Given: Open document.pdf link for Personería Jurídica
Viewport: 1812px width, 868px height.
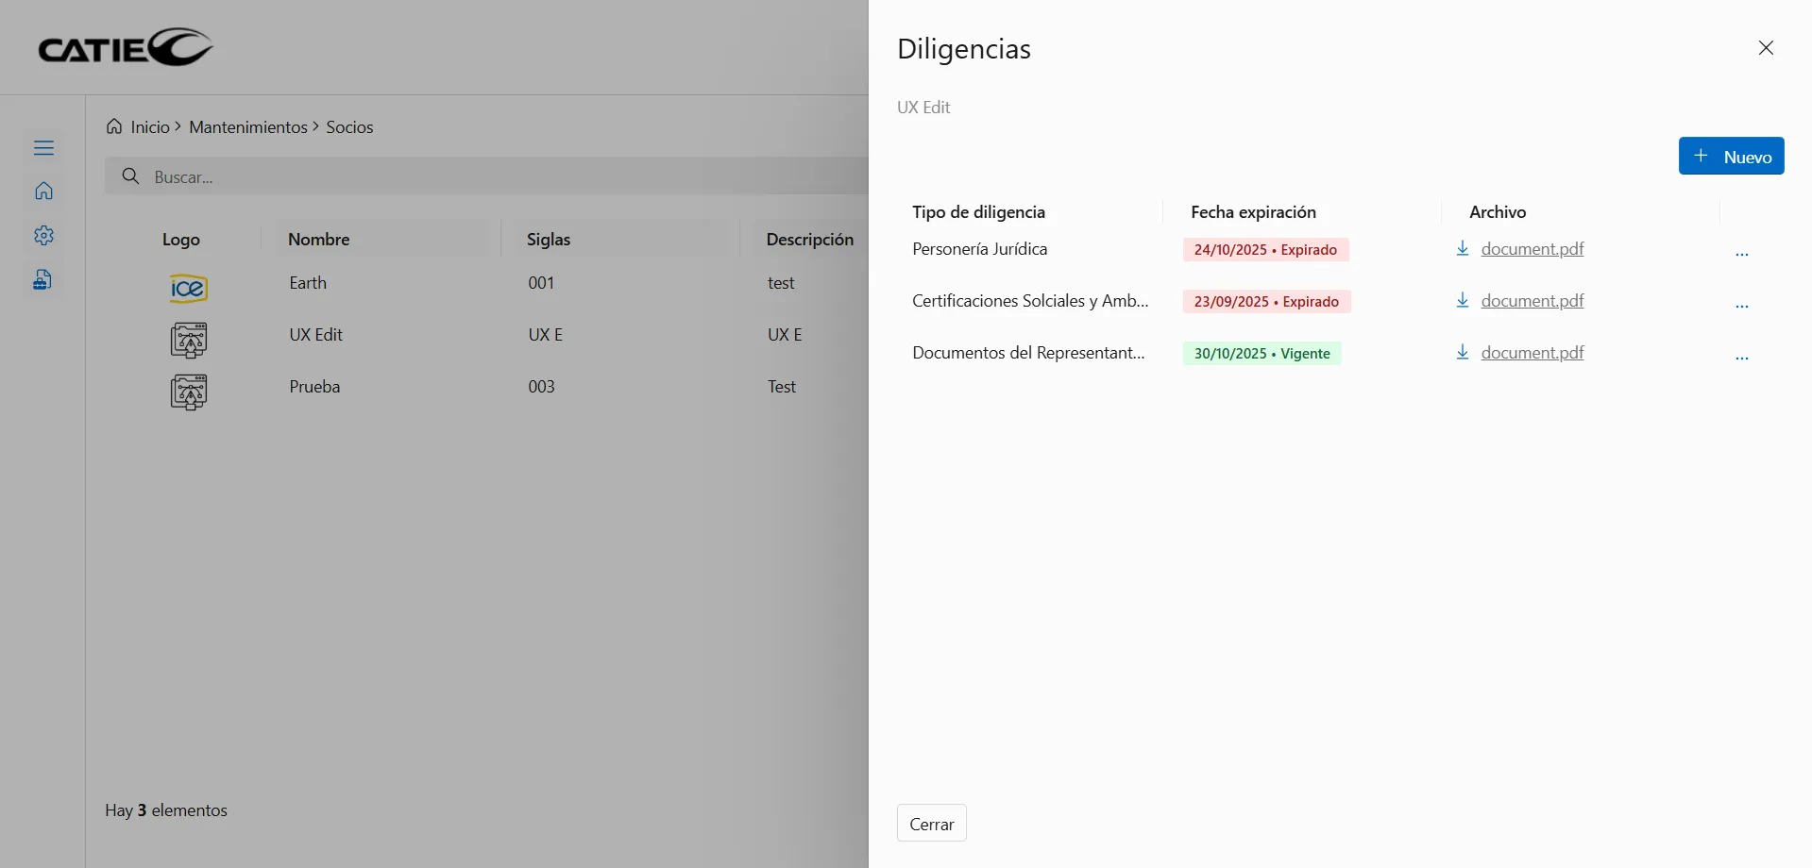Looking at the screenshot, I should coord(1532,249).
